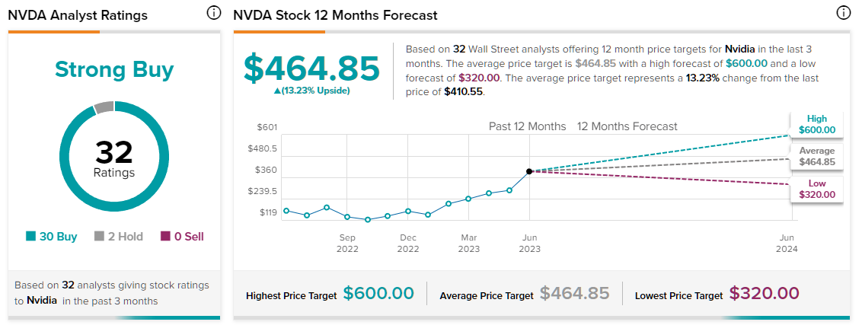Screen dimensions: 862x325
Task: Click the Lowest Price Target $320.00 value
Action: point(765,294)
